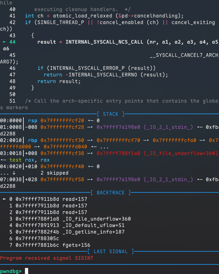Click _IO_2_1_stdin_ pointer on stack row 07:0038
Image resolution: width=219 pixels, height=274 pixels.
[145, 180]
